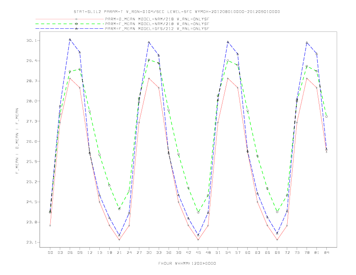Click the x-axis hour label 84

327,253
